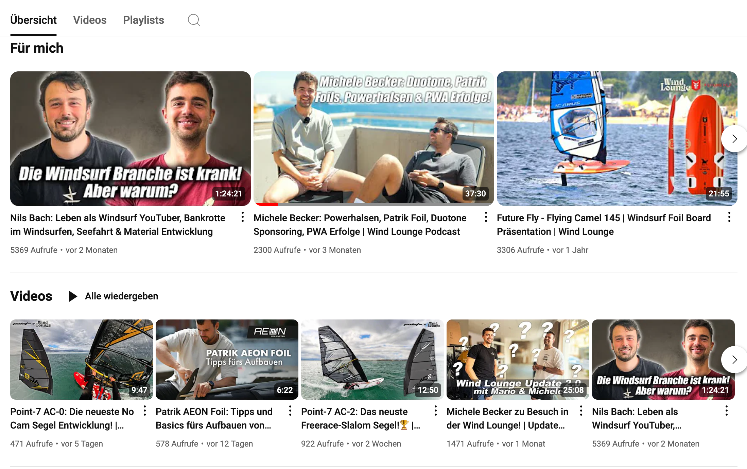Switch to the Playlists tab
The height and width of the screenshot is (469, 747).
pos(143,20)
